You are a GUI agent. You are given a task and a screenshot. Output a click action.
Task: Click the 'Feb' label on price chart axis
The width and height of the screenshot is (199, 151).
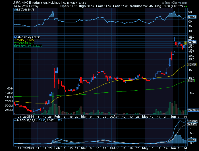(x=57, y=117)
